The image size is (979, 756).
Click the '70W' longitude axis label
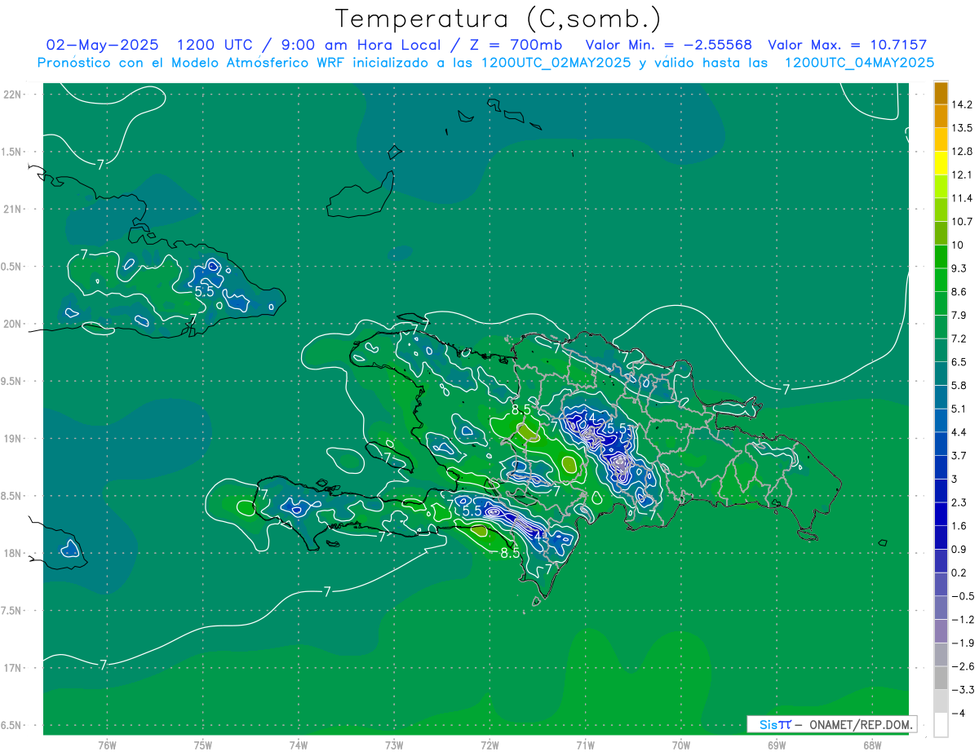tap(681, 745)
